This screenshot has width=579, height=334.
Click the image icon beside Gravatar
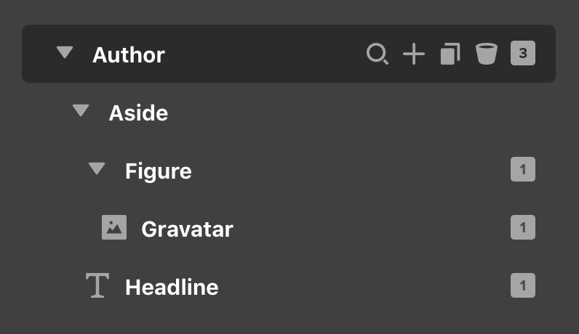[x=114, y=227]
